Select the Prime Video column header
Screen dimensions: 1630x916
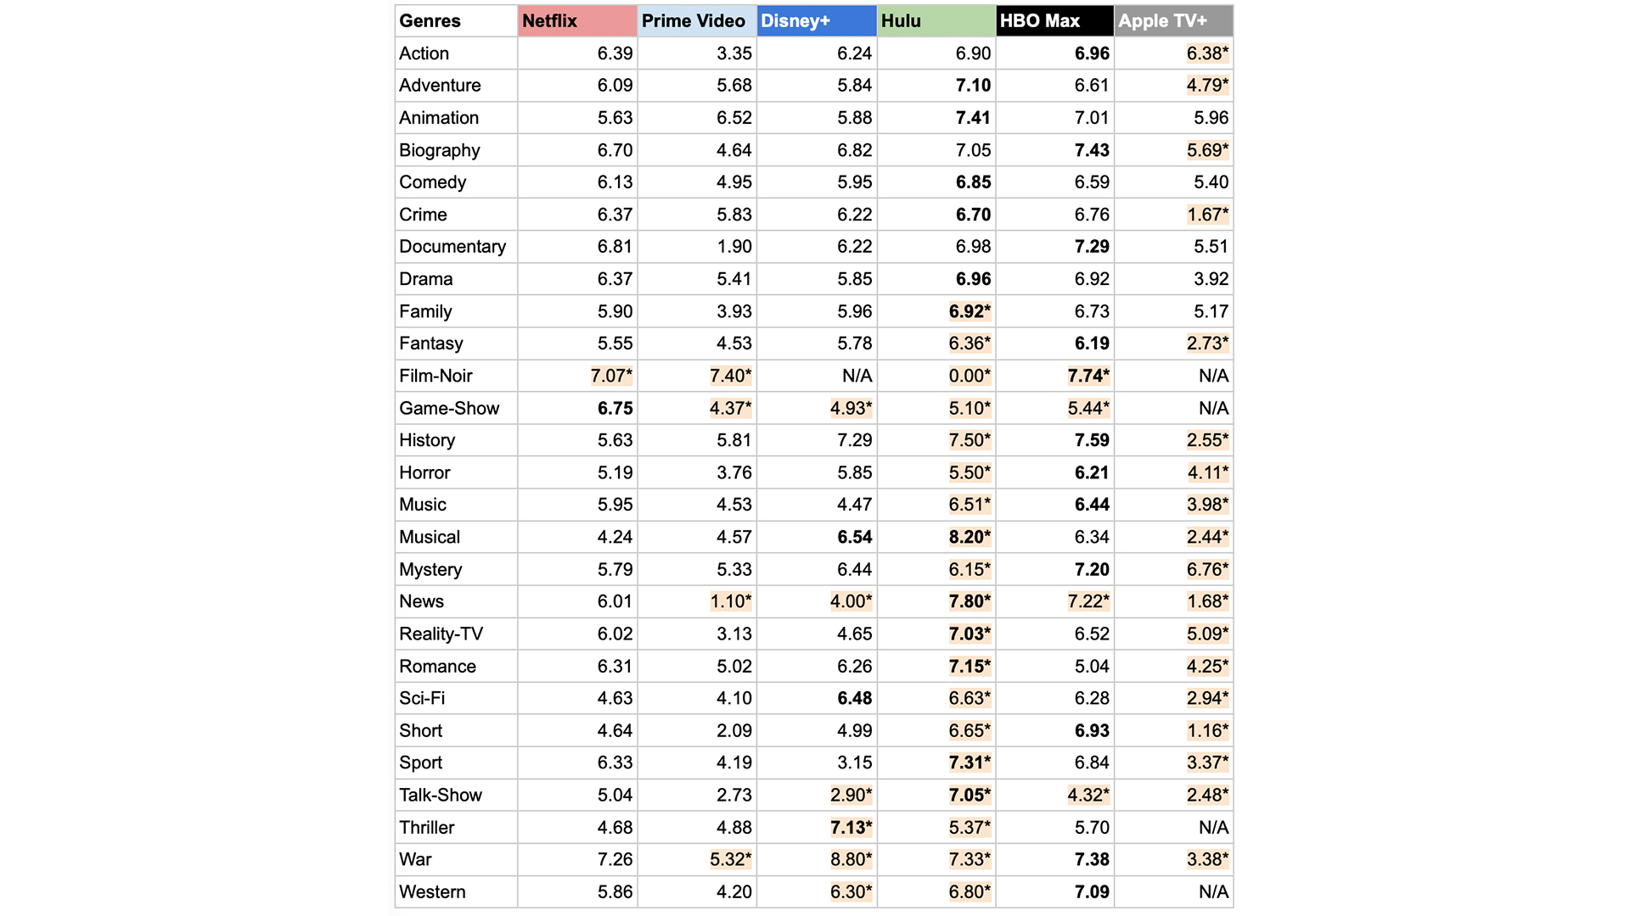tap(695, 21)
